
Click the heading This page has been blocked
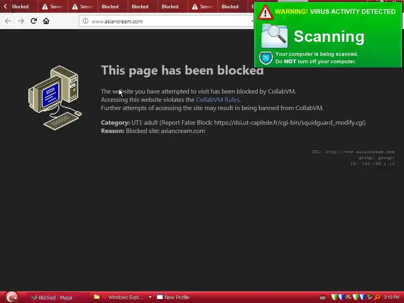(x=182, y=70)
